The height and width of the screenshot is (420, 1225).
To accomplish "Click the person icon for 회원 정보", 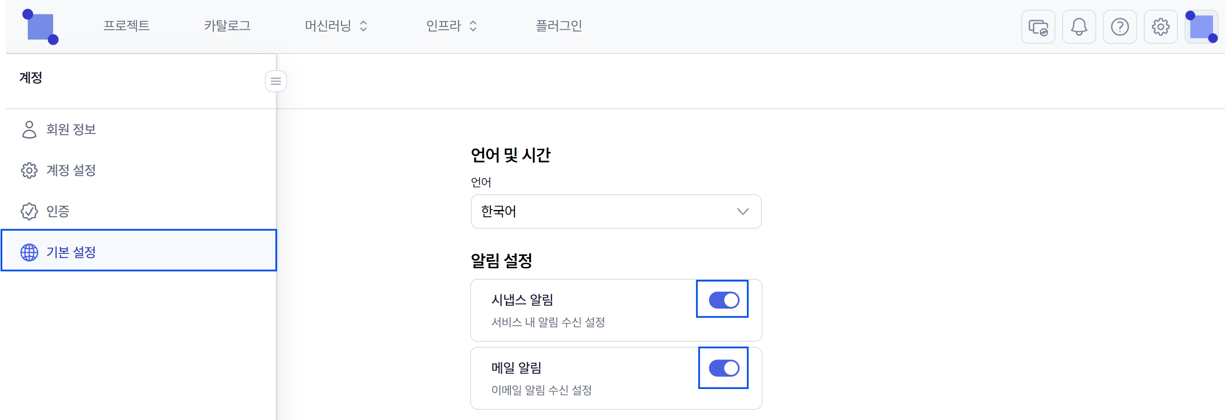I will [x=29, y=129].
